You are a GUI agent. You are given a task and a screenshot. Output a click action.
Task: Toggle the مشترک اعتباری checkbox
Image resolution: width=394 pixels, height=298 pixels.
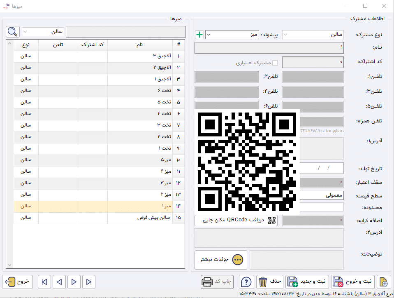coord(275,63)
